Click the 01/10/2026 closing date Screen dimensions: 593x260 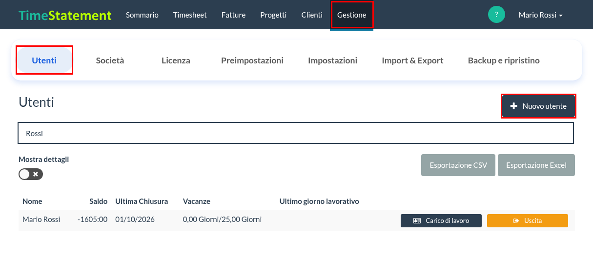pyautogui.click(x=135, y=220)
